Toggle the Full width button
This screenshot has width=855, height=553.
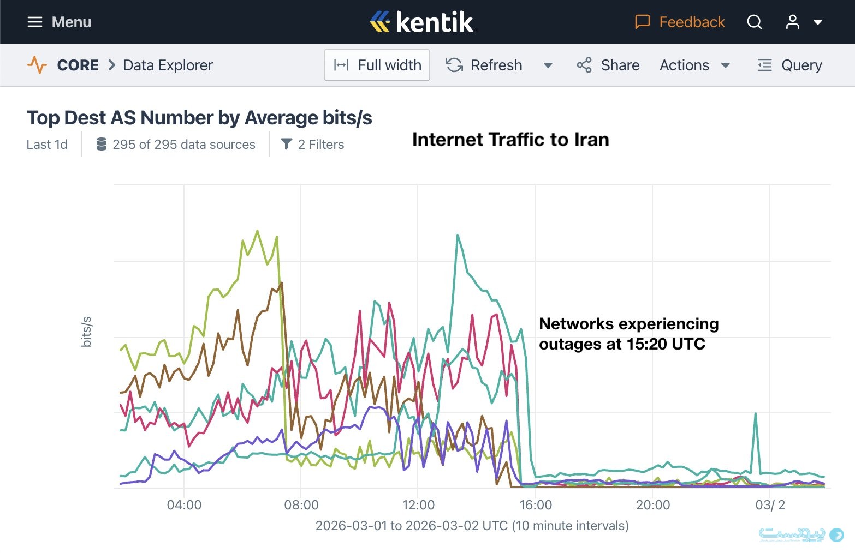(377, 65)
